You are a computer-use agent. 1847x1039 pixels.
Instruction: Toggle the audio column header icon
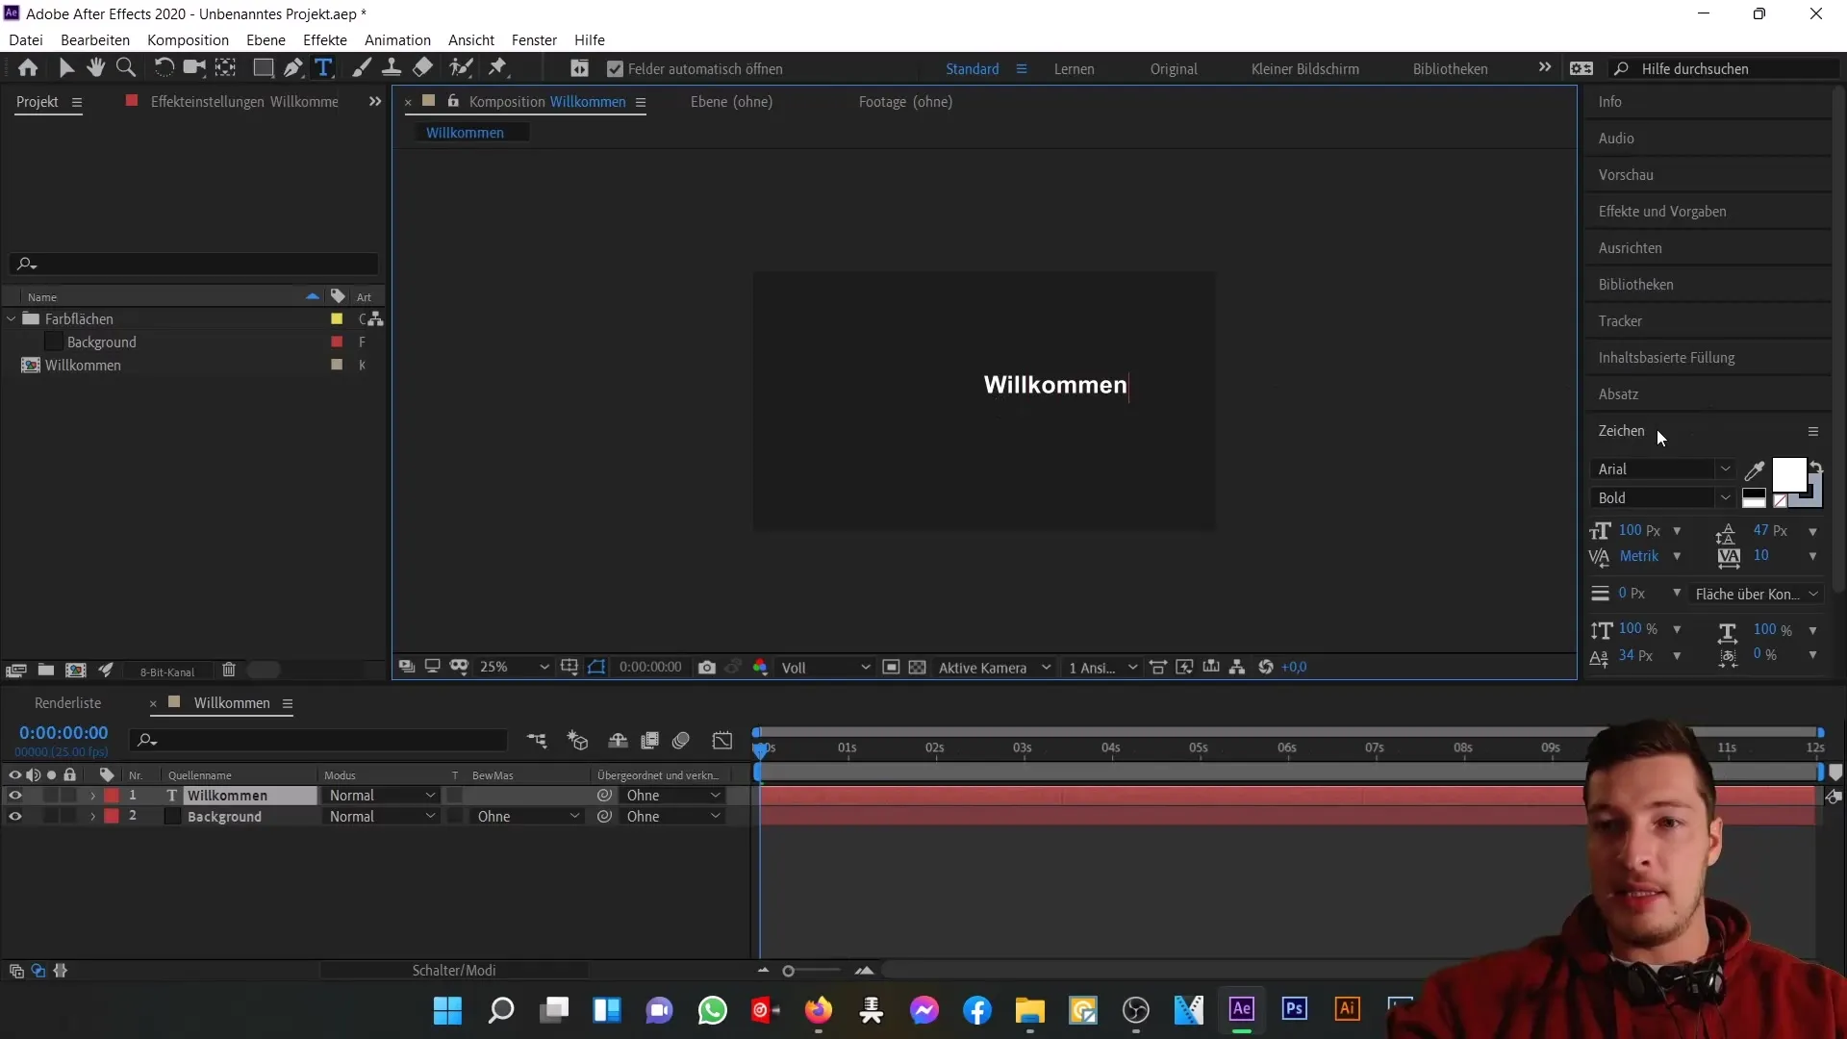(x=34, y=775)
